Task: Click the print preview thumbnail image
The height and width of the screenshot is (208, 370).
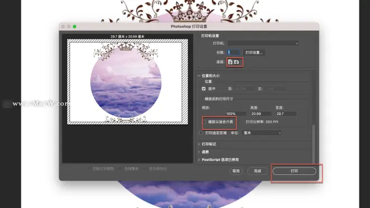Action: click(128, 82)
